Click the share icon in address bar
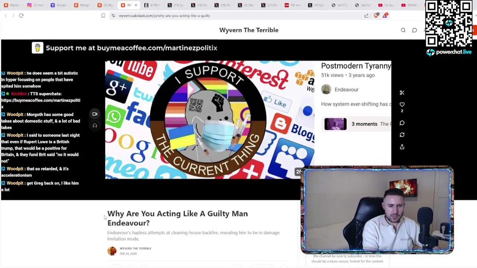Image resolution: width=477 pixels, height=268 pixels. point(367,16)
